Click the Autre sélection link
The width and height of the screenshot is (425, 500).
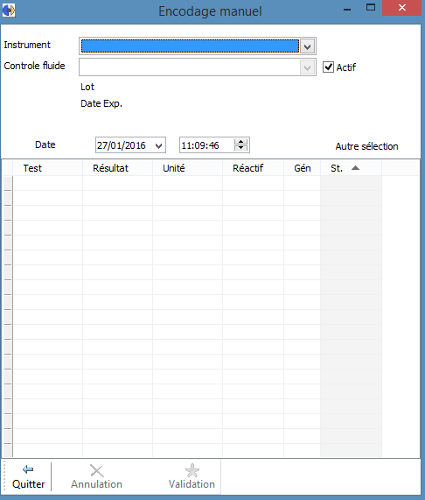(x=366, y=146)
